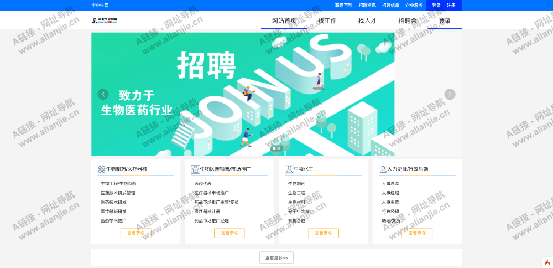Select 有机合成 job link

pyautogui.click(x=296, y=221)
